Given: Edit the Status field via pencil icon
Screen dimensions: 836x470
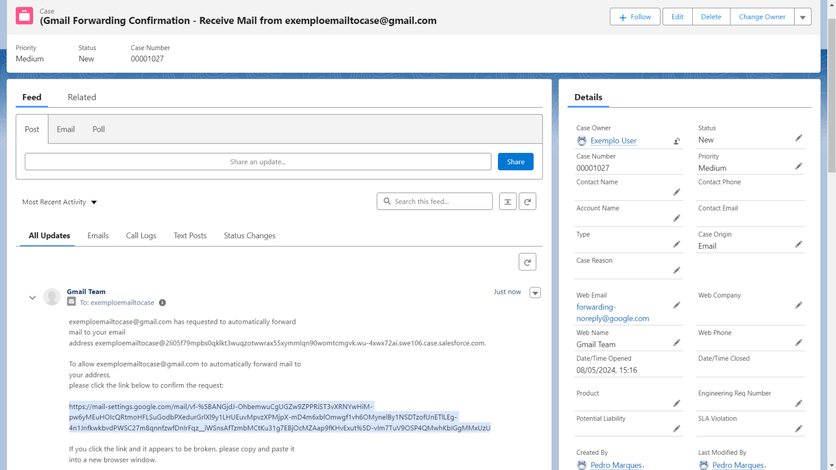Looking at the screenshot, I should pos(798,138).
